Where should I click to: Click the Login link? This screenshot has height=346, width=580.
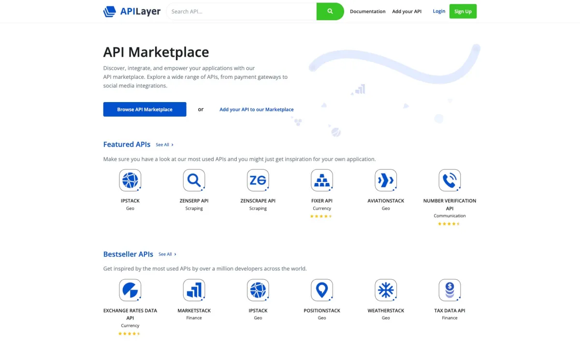[x=439, y=11]
